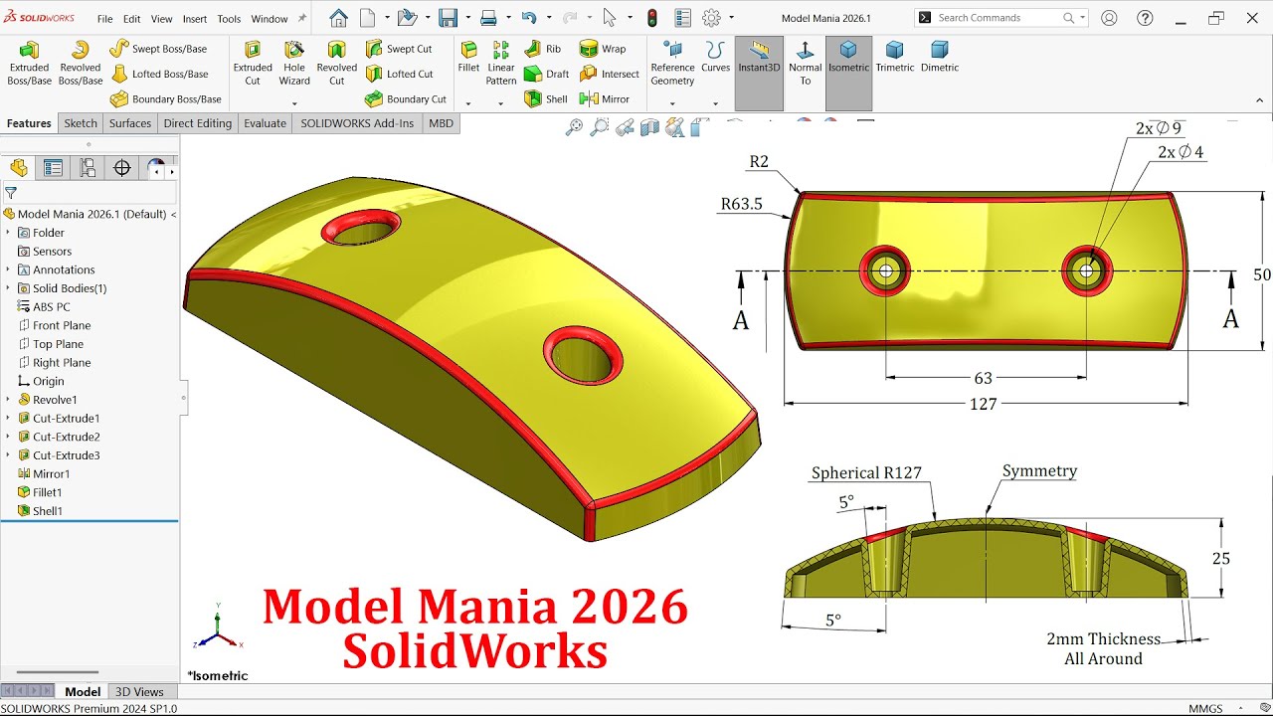Select the Revolved Cut tool
The image size is (1273, 716).
point(337,64)
